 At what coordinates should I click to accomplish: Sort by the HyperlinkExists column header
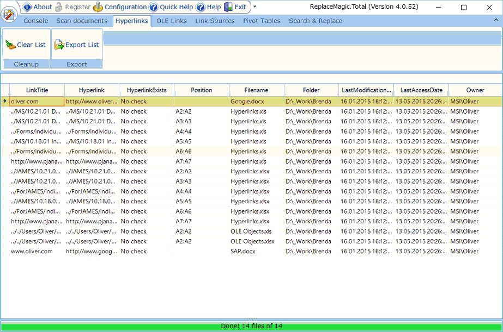tap(147, 90)
